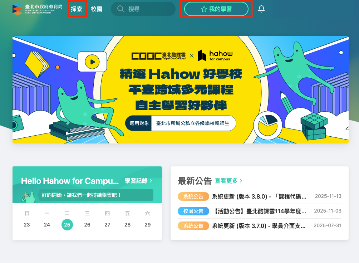Click the hahow for campus logo
The image size is (359, 263).
[215, 55]
